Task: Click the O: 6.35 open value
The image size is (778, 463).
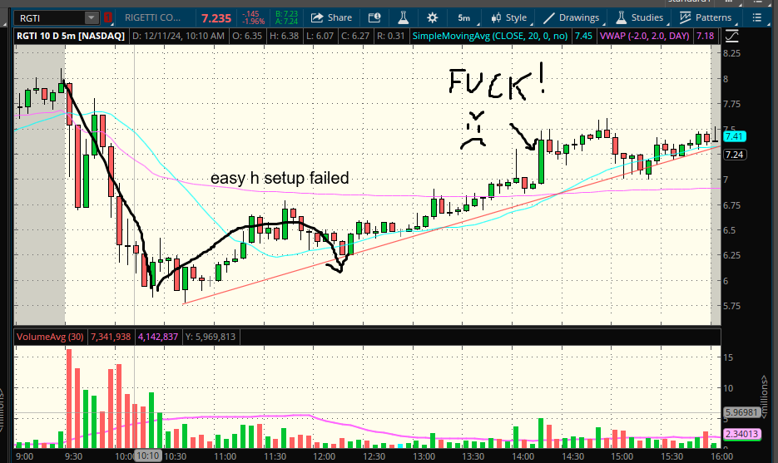Action: click(x=247, y=36)
